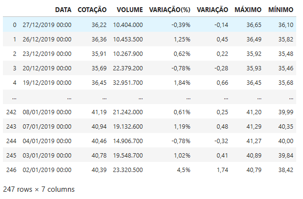
Task: Select the date cell 07/01/2019 00:00
Action: pos(47,126)
